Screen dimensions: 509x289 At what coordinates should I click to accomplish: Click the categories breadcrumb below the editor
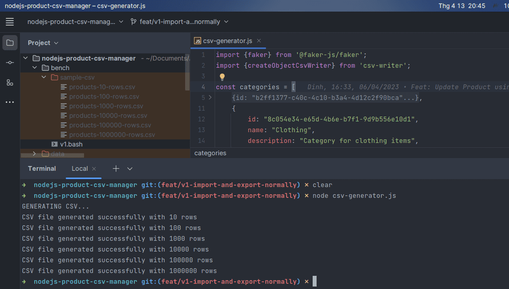click(210, 153)
